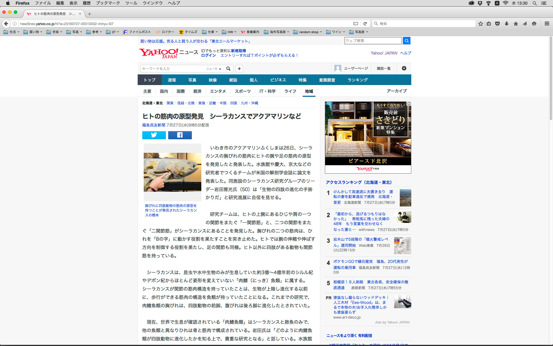Open the coelacanth specimen photo thumbnail
The height and width of the screenshot is (346, 553).
[x=172, y=172]
